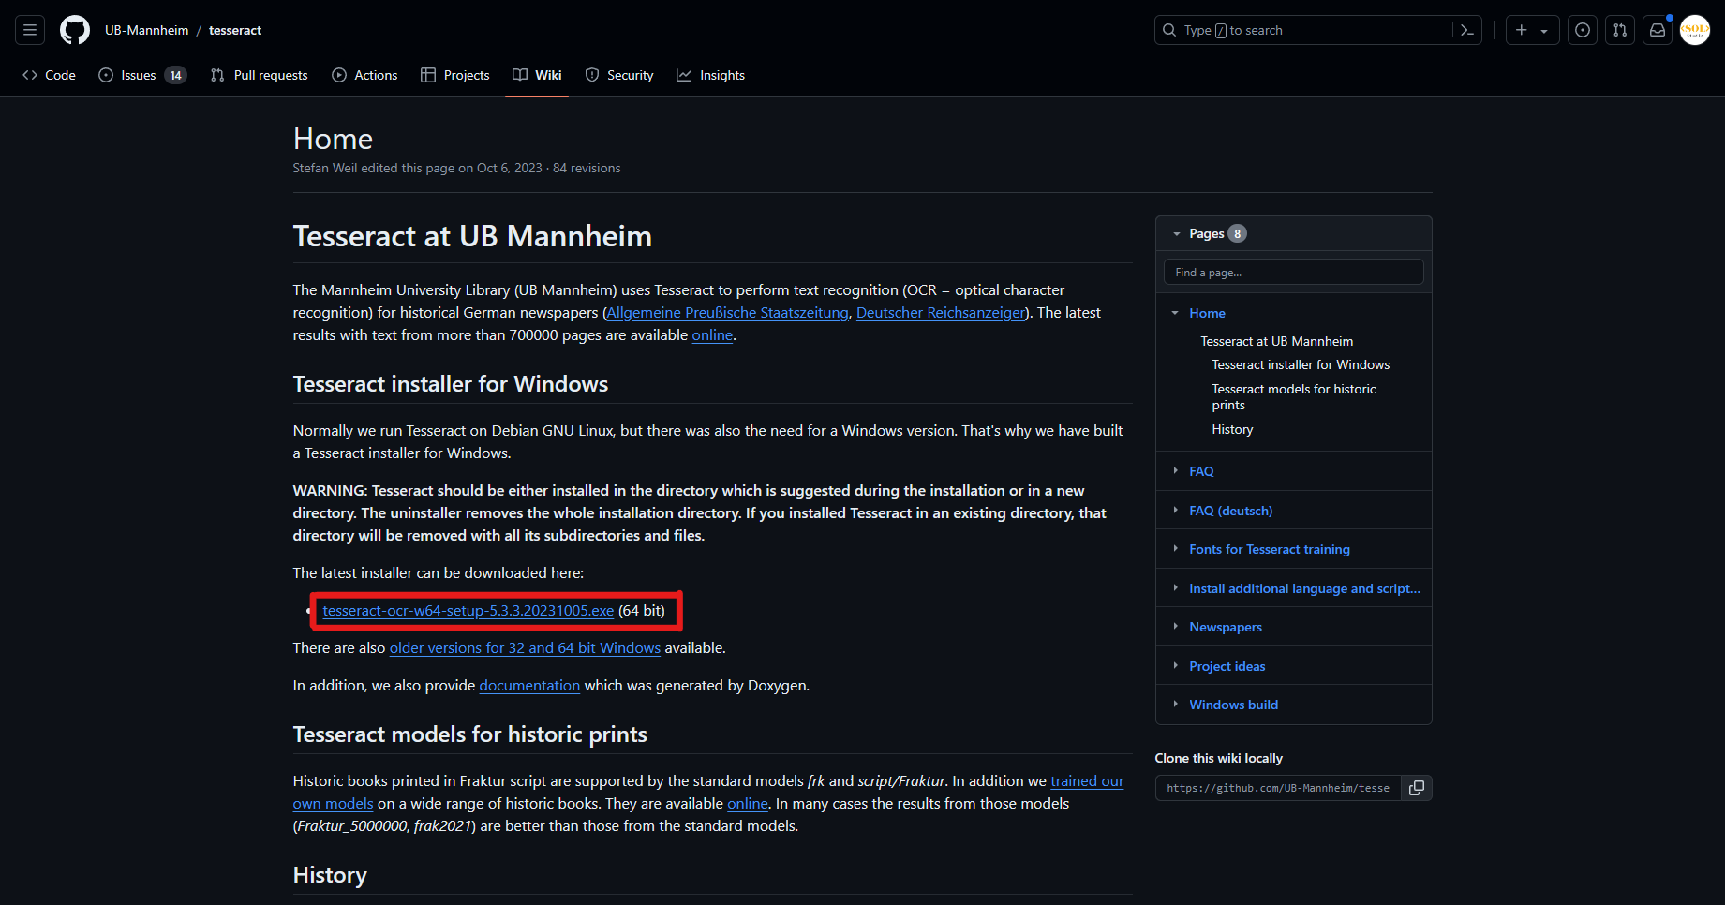Open the Project ideas wiki page
The height and width of the screenshot is (905, 1725).
coord(1227,666)
